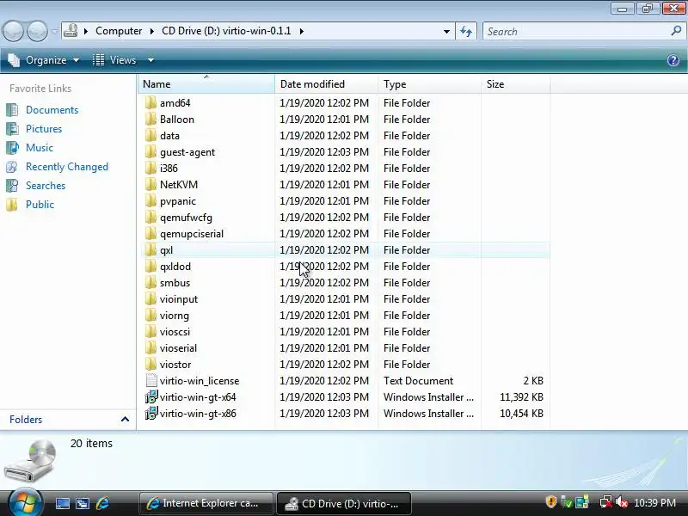Screen dimensions: 688x516
Task: Open the Documents favorite link
Action: [52, 110]
